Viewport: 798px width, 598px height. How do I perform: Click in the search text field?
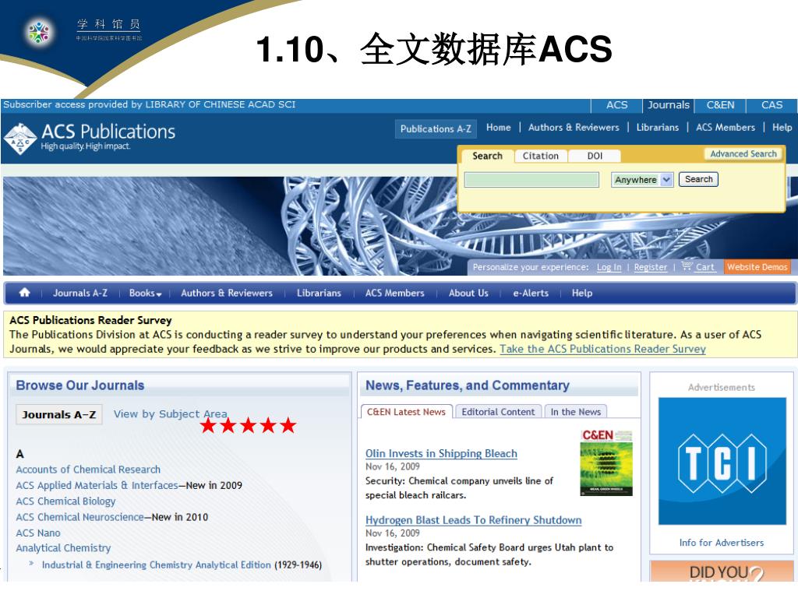coord(531,180)
